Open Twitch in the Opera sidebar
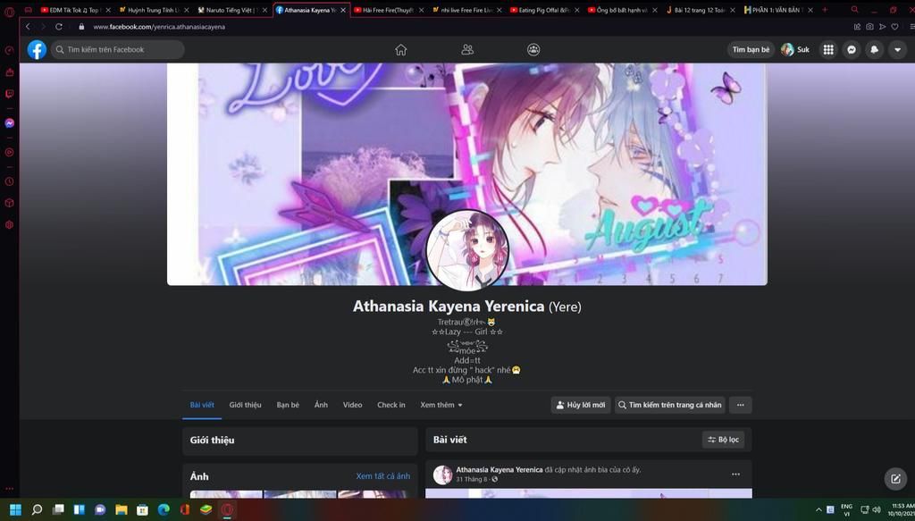 coord(9,94)
